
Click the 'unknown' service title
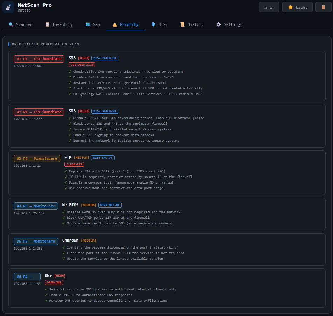(70, 240)
